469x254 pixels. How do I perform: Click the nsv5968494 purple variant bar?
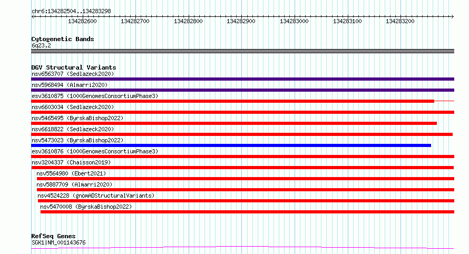point(242,90)
